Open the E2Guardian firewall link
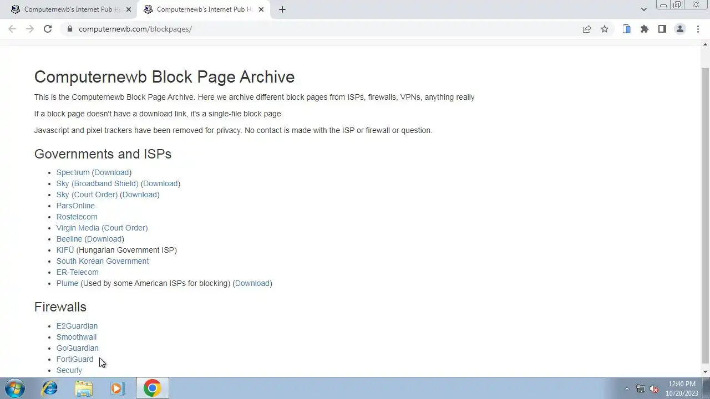 [77, 326]
